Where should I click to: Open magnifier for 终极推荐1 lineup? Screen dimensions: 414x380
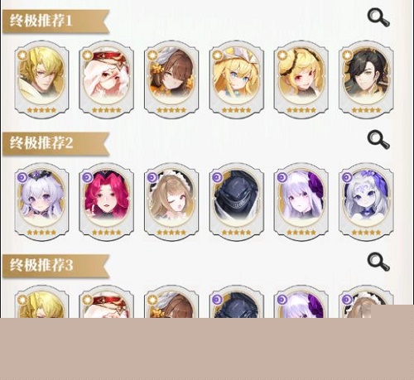[x=378, y=18]
